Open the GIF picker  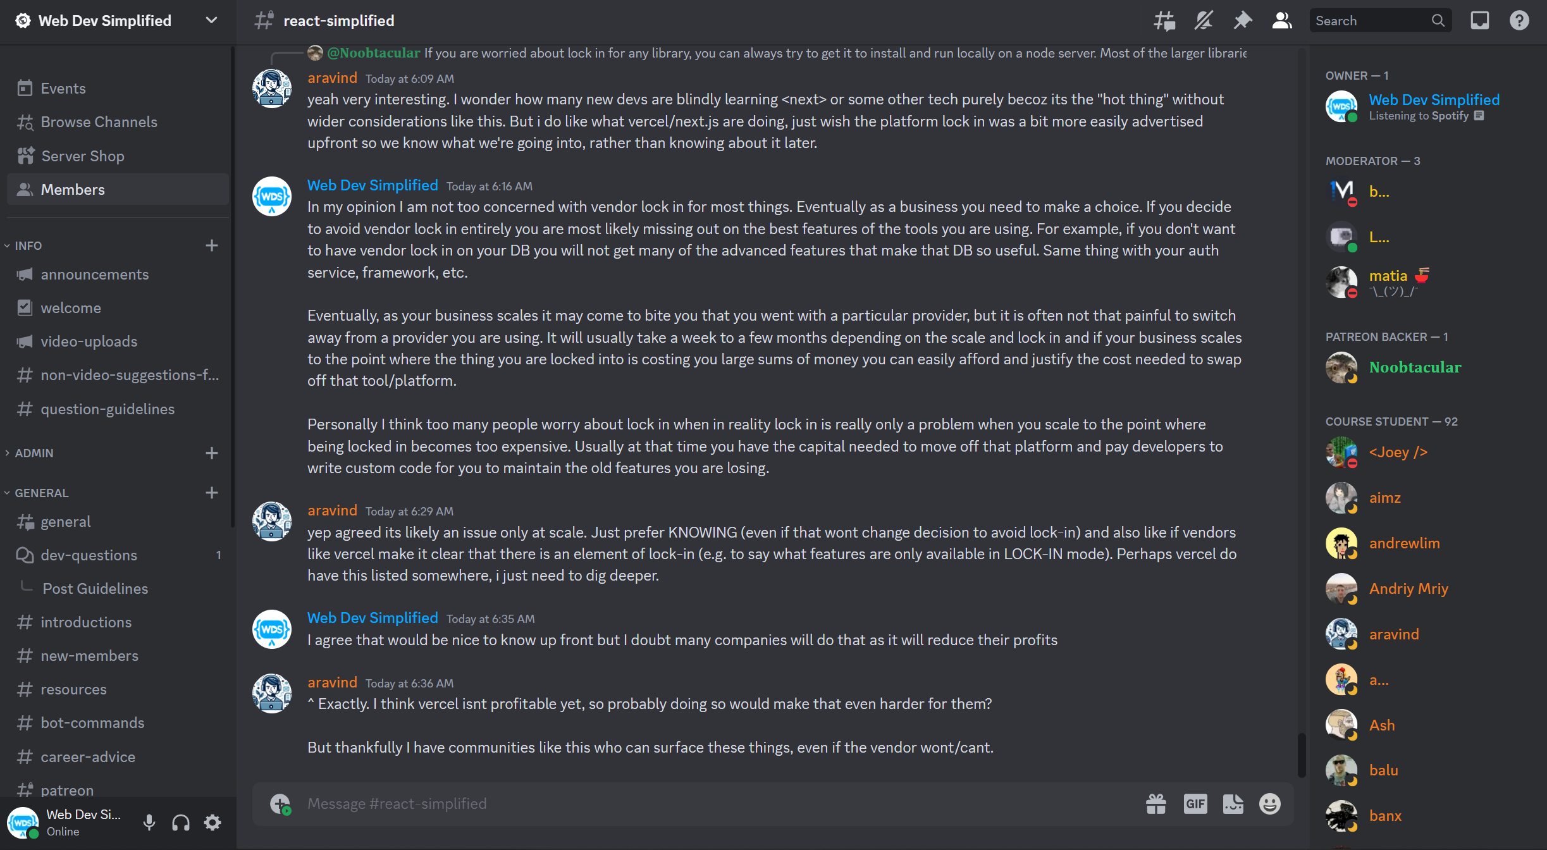[x=1195, y=804]
